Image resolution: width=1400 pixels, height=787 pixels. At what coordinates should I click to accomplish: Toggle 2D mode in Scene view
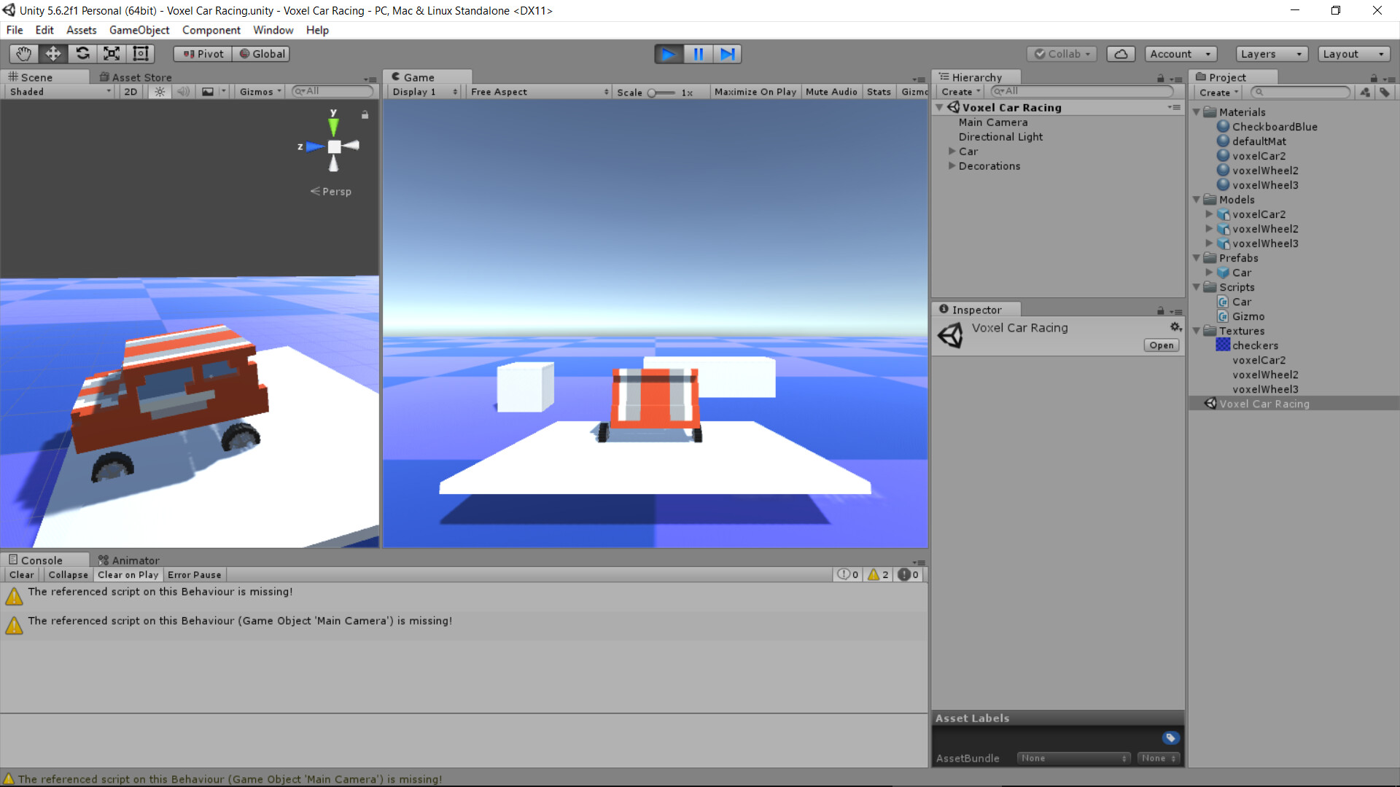pos(130,91)
